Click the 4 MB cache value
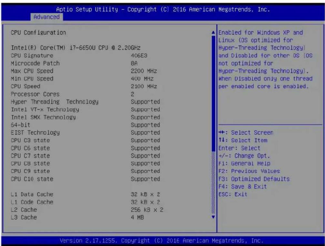The width and height of the screenshot is (325, 246). [x=137, y=217]
